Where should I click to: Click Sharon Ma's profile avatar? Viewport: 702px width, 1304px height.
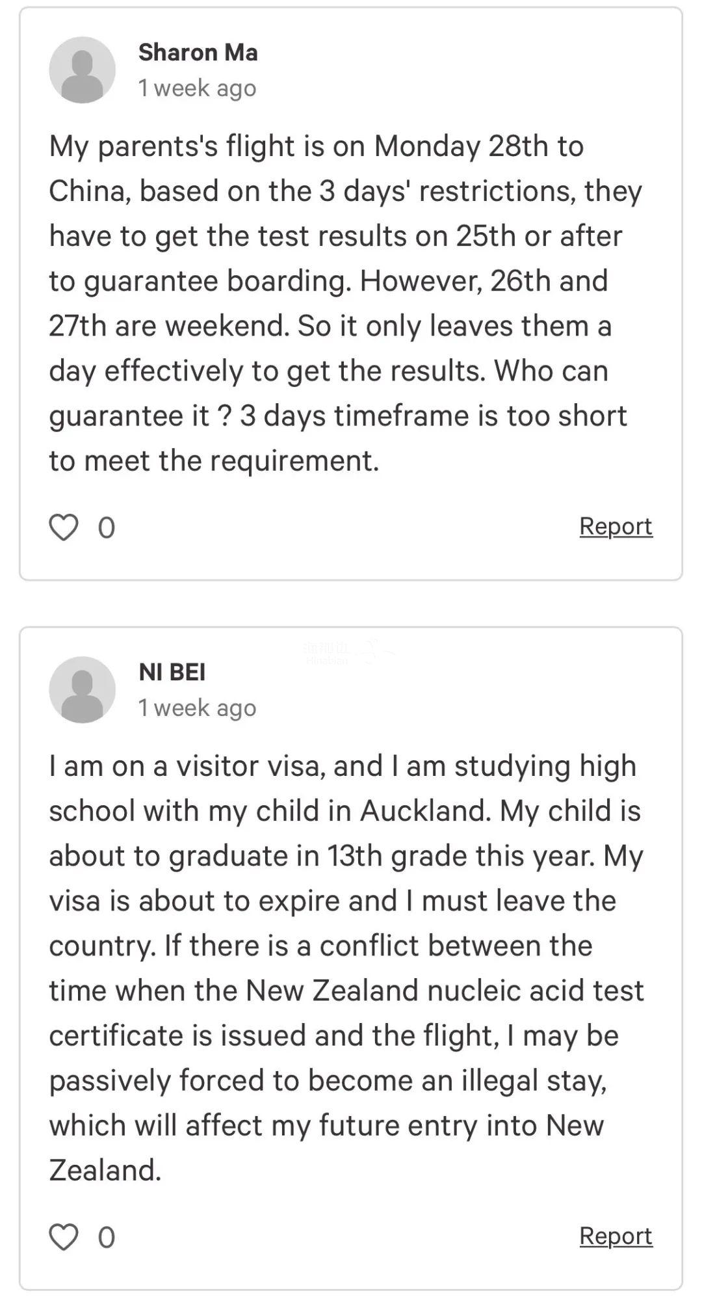[x=83, y=70]
